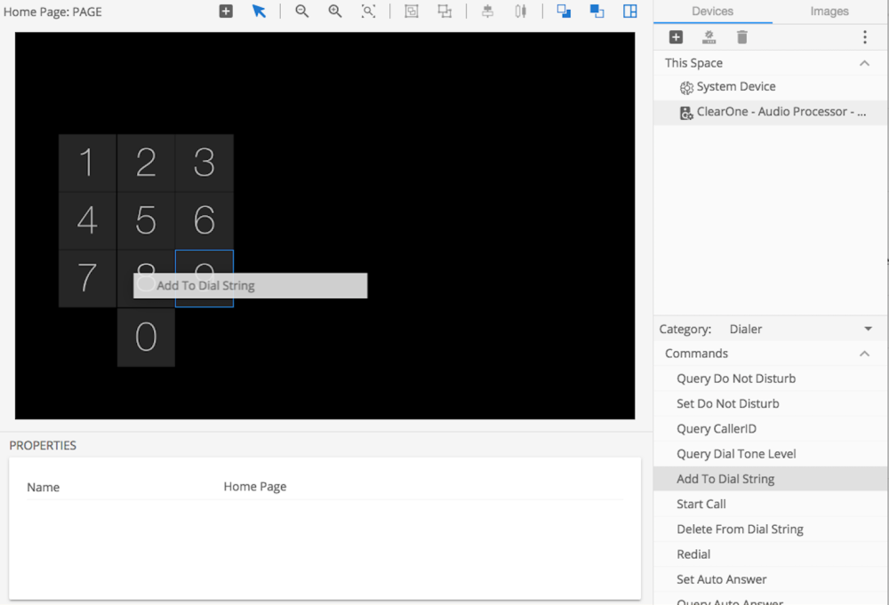Select the Start Call command
Image resolution: width=889 pixels, height=605 pixels.
701,504
